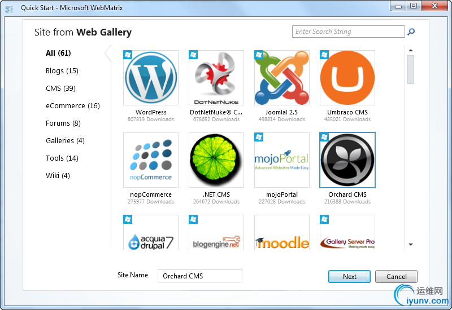The image size is (452, 310).
Task: Choose the Joomla! 2.5 app icon
Action: point(281,78)
